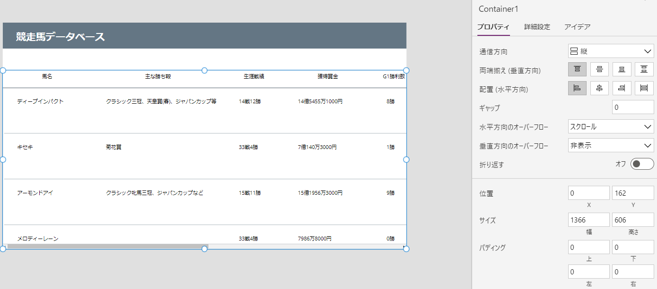
Task: Switch to the プロパティ tab
Action: 493,27
